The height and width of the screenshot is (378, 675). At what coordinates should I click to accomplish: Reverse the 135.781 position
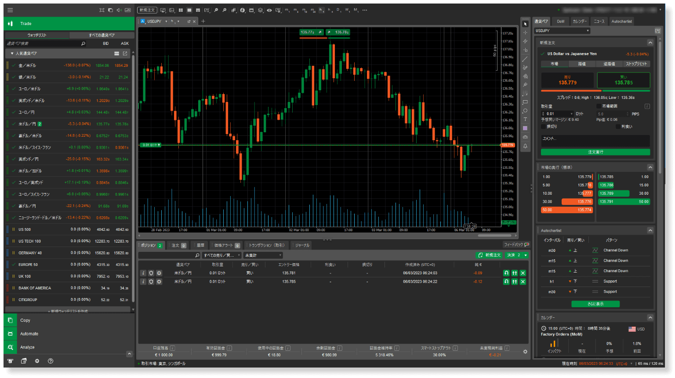coord(506,273)
